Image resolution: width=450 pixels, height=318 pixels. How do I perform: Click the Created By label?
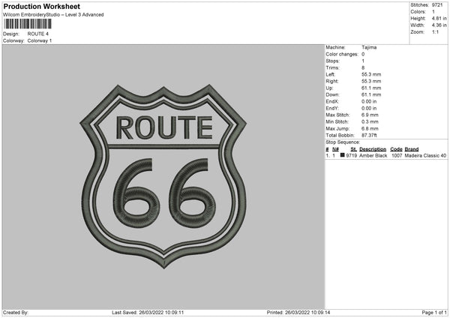[x=16, y=313]
